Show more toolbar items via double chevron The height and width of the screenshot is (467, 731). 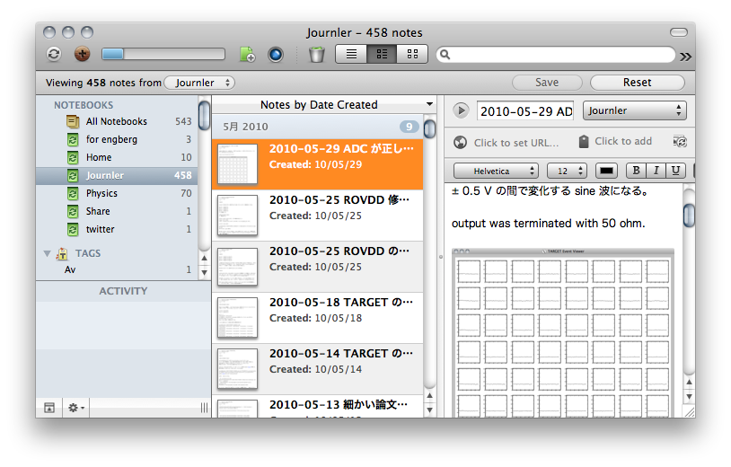pos(685,57)
